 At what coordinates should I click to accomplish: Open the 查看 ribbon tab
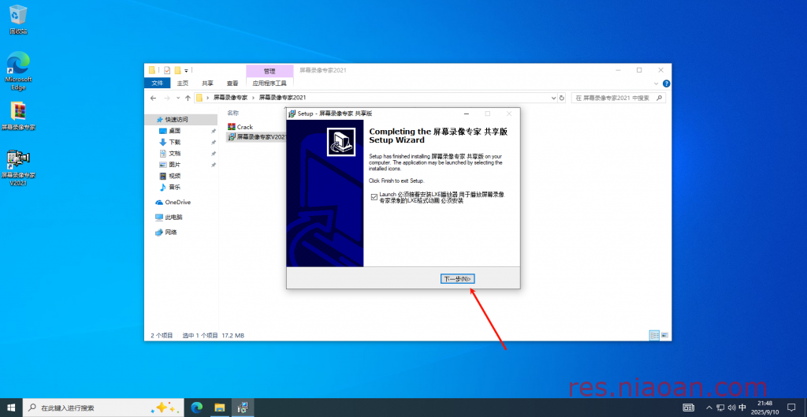pyautogui.click(x=232, y=83)
